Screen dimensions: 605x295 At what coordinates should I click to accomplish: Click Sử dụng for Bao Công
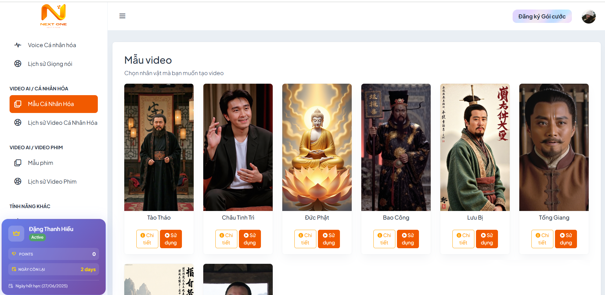[408, 239]
